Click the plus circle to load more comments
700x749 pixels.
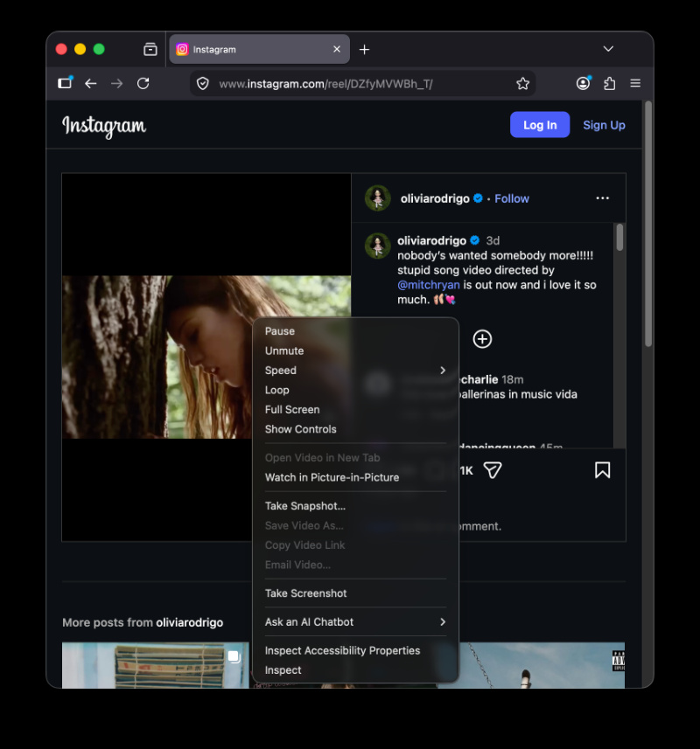point(482,339)
